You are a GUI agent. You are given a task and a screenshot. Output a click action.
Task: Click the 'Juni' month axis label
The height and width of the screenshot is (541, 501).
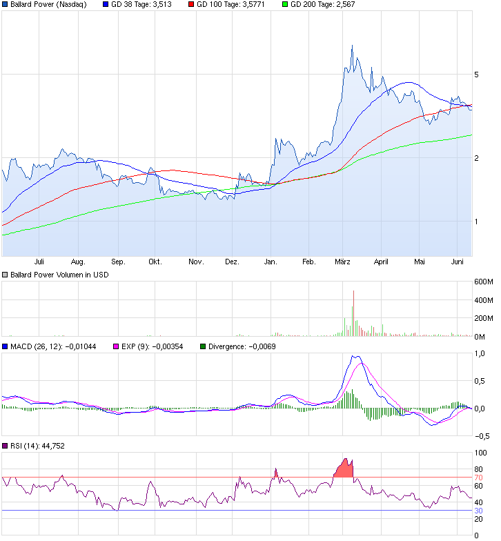[457, 262]
